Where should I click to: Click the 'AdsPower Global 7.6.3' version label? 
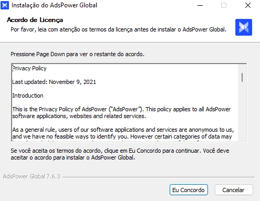pos(32,176)
